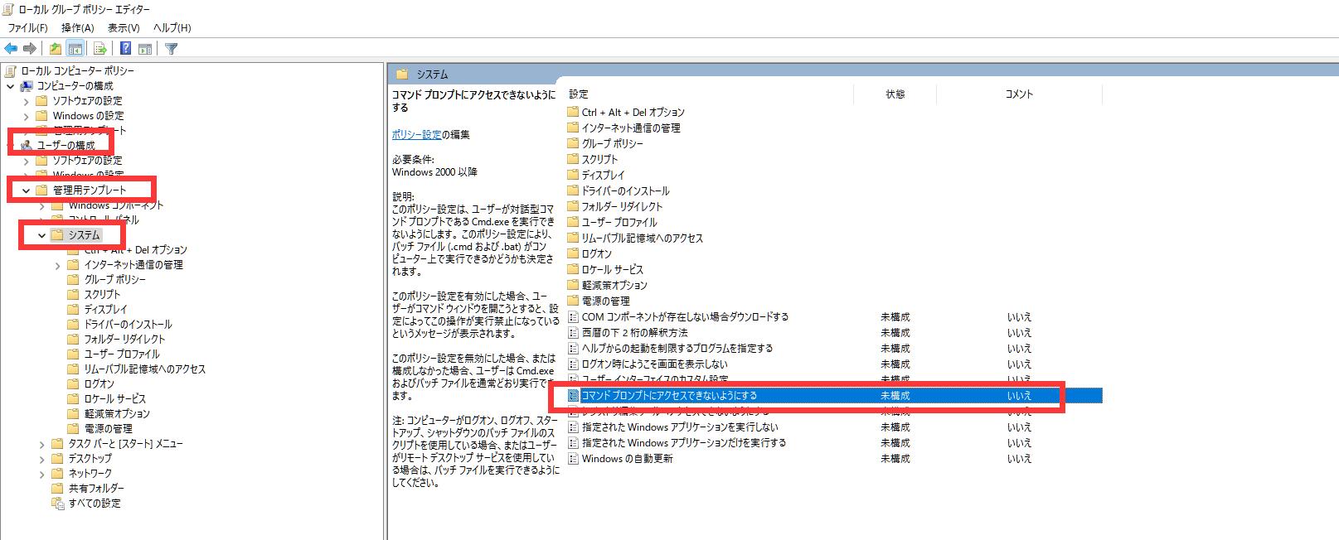Click the Filter funnel toolbar icon
1339x540 pixels.
click(172, 49)
